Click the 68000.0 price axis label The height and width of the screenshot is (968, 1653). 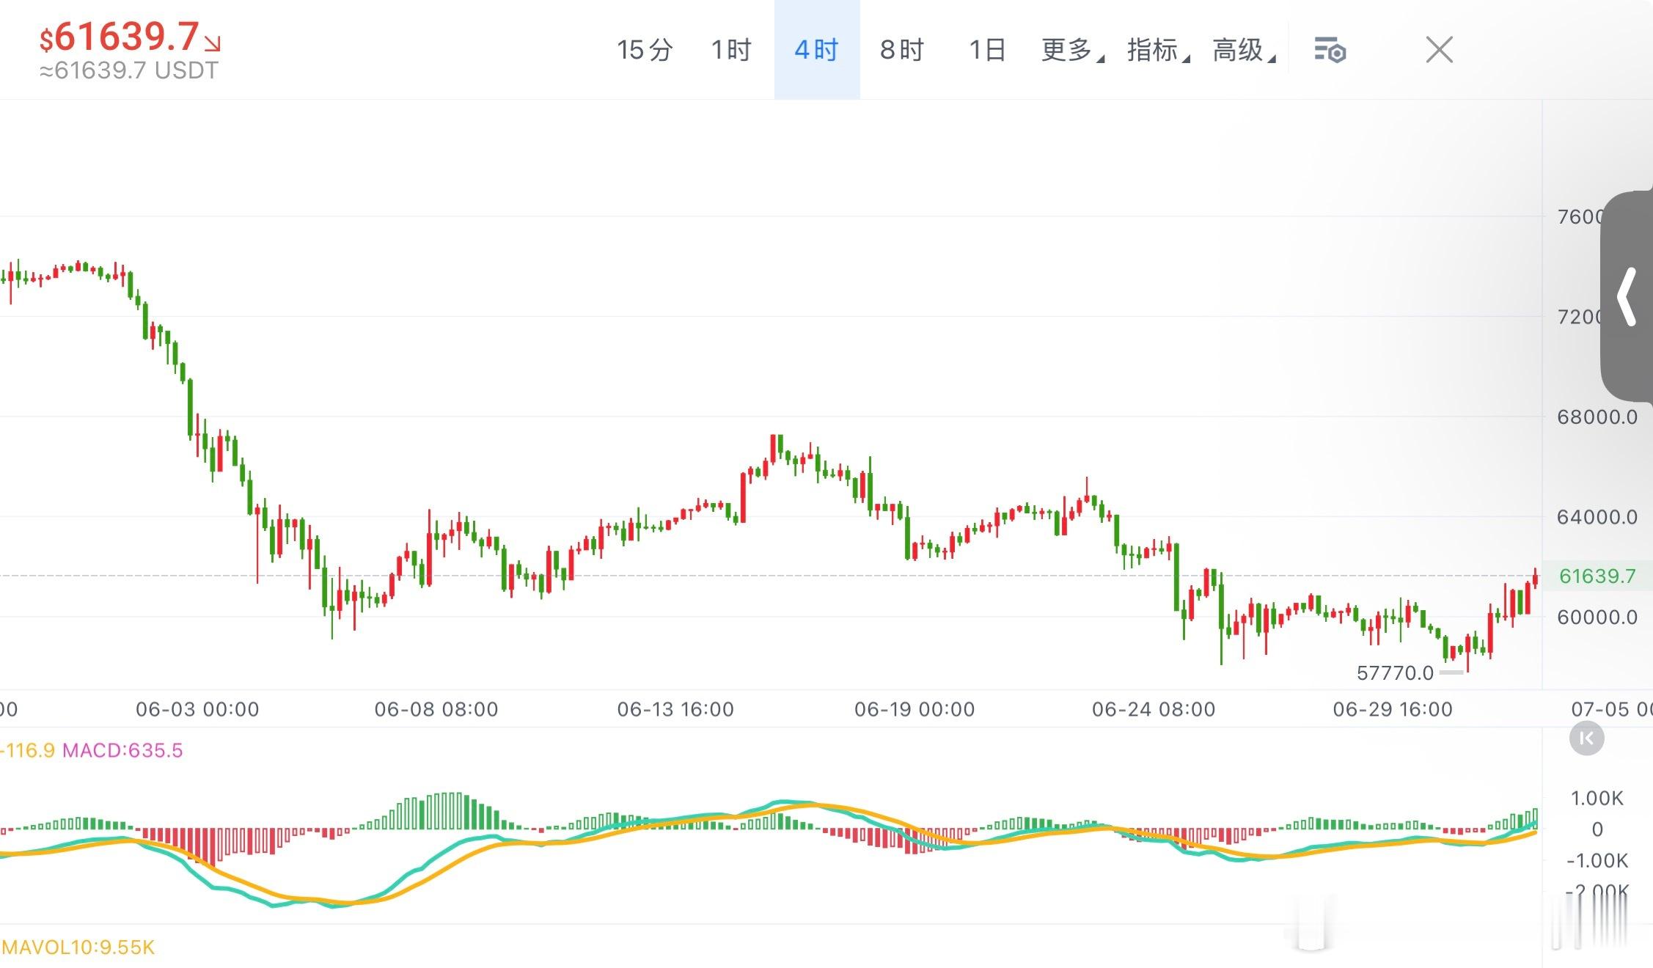pyautogui.click(x=1597, y=417)
